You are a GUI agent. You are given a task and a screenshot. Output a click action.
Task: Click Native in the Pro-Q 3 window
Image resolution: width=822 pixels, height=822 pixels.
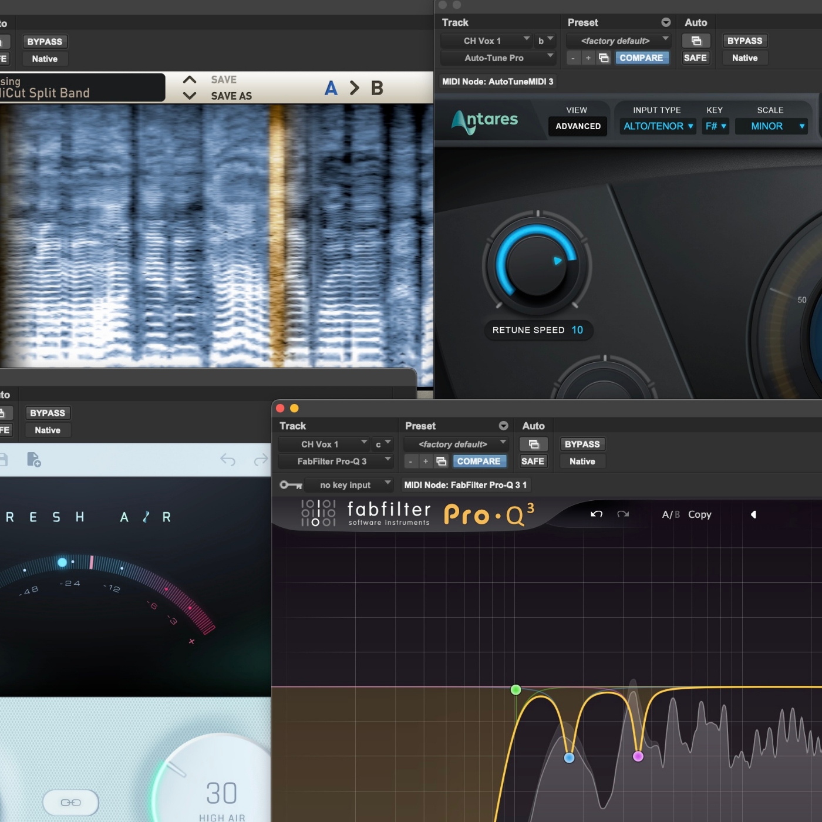click(x=582, y=461)
